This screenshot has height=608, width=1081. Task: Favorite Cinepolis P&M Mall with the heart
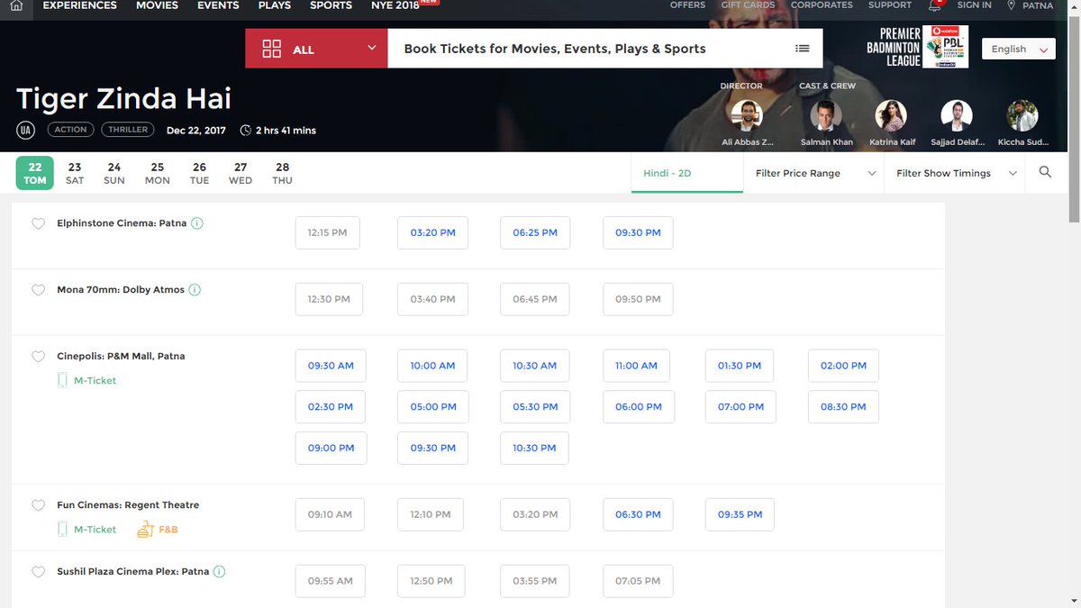coord(38,357)
